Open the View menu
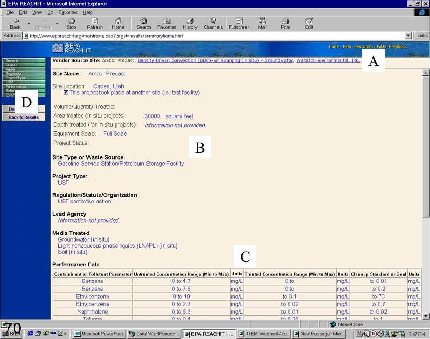 pyautogui.click(x=37, y=12)
